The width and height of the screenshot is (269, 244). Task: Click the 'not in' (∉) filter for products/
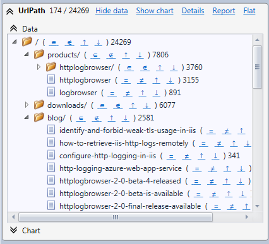pos(111,55)
